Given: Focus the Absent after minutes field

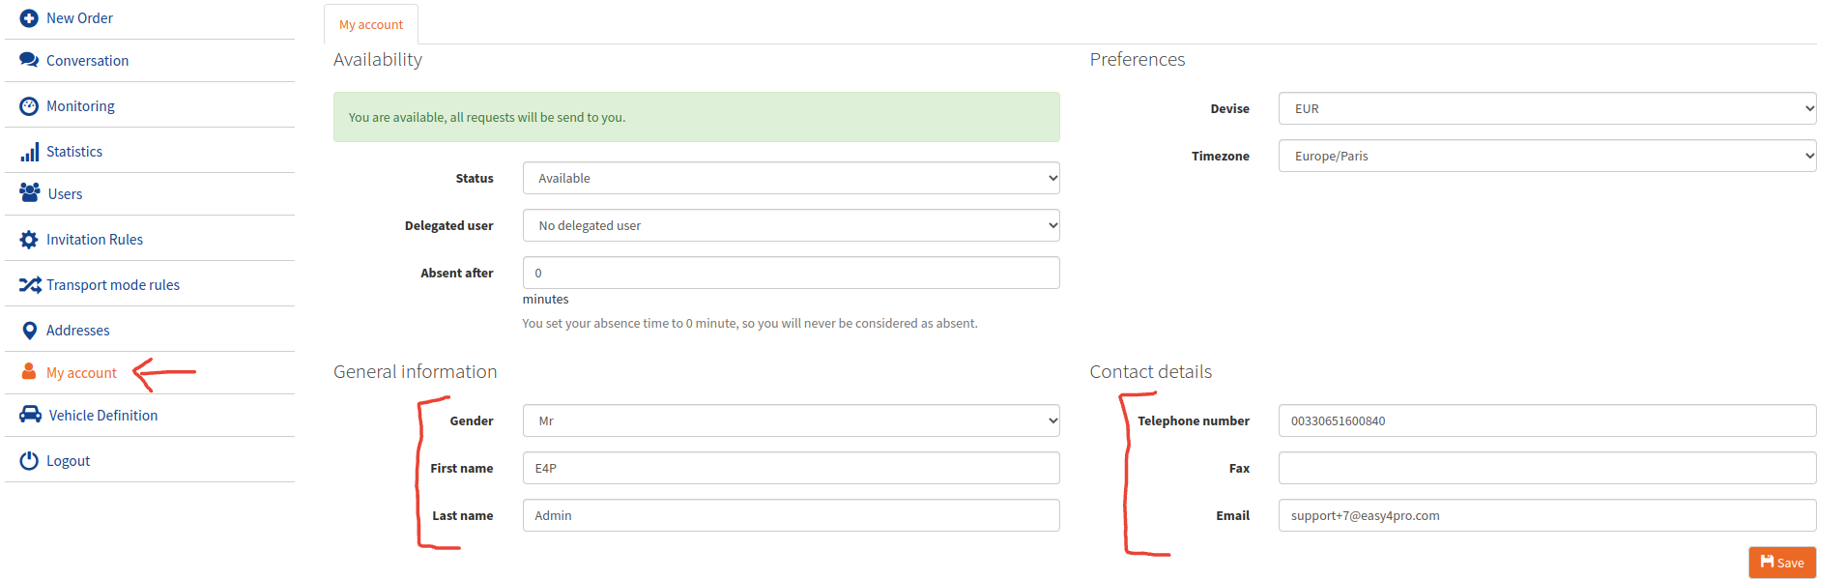Looking at the screenshot, I should point(791,273).
